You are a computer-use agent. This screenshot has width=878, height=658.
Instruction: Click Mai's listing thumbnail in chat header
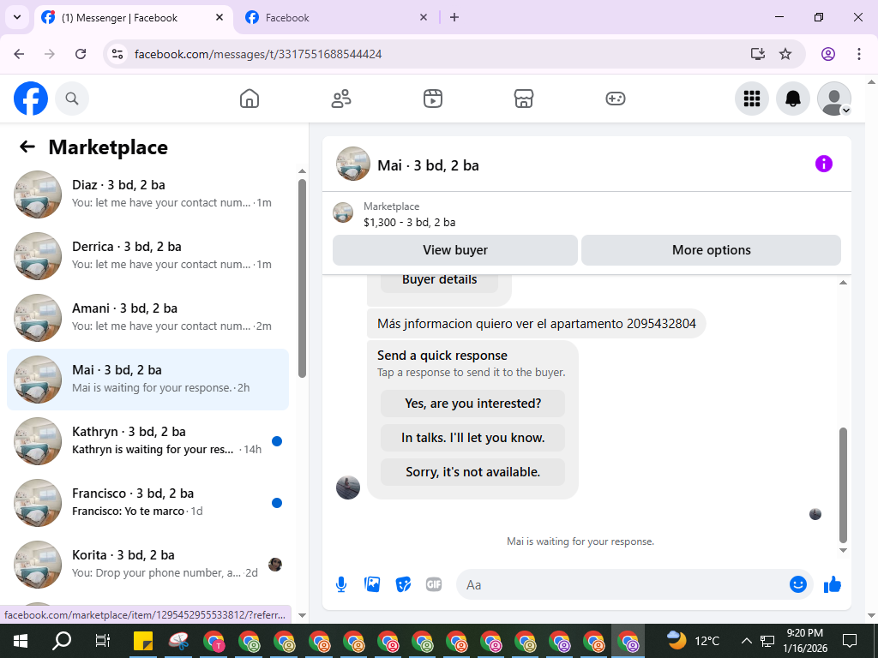click(x=352, y=164)
